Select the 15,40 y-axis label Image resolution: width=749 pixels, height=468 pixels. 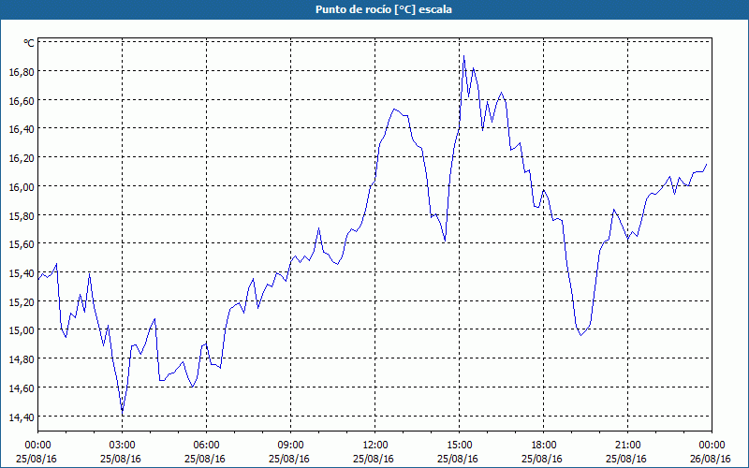coord(22,272)
